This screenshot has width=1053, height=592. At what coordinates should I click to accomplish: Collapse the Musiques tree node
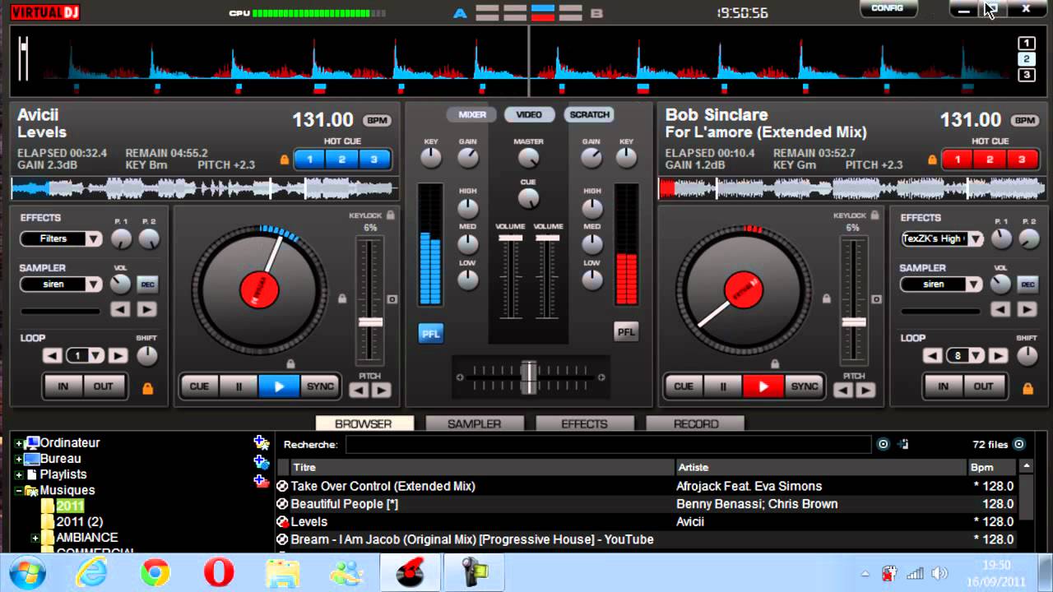[x=18, y=491]
